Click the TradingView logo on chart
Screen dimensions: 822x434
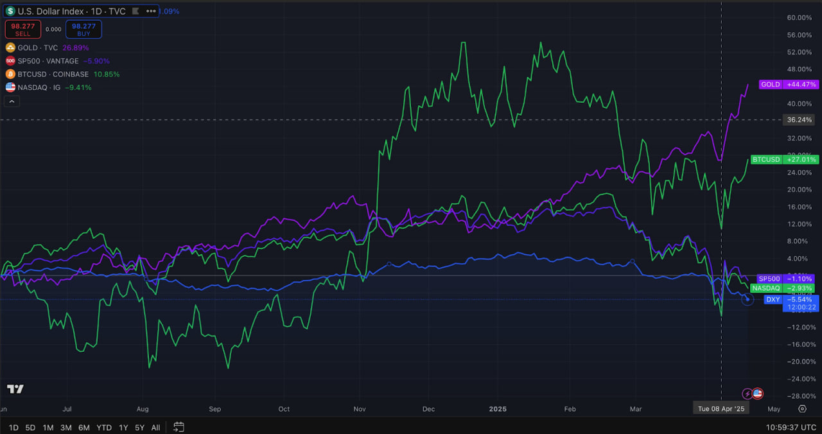(x=15, y=389)
